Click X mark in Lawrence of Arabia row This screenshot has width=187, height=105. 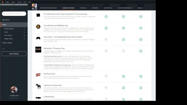106,87
